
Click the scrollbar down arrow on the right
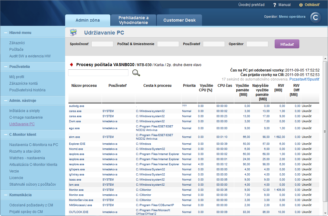click(x=326, y=213)
